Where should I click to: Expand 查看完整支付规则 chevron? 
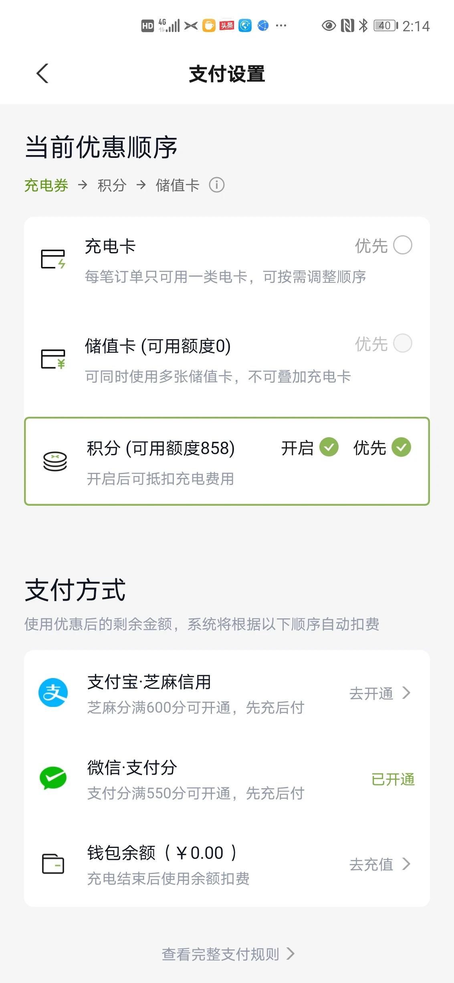[291, 954]
